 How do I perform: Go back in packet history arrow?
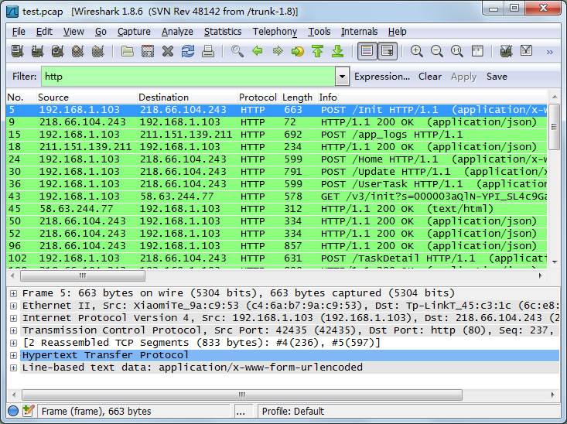click(257, 51)
